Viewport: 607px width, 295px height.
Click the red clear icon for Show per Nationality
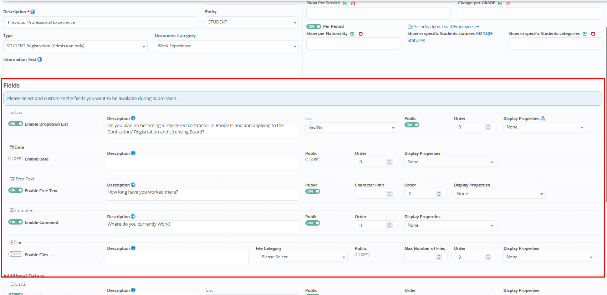(x=361, y=34)
